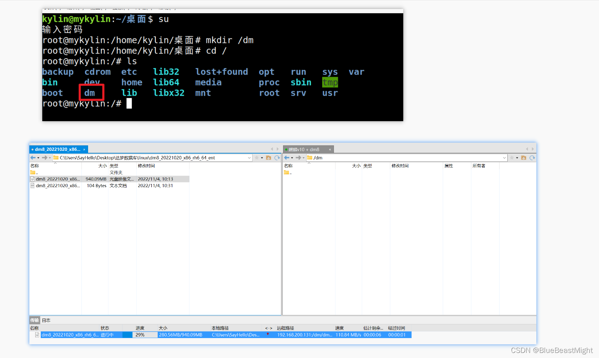Image resolution: width=599 pixels, height=358 pixels.
Task: Close the 麒麟v10 + dm8 remote tab
Action: [x=330, y=150]
